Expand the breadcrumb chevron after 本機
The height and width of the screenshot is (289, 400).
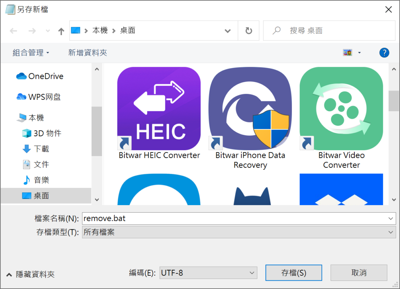tap(114, 31)
